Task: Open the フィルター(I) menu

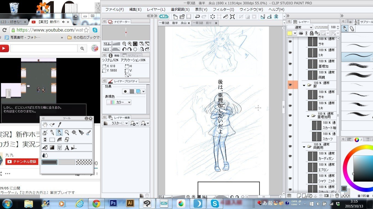Action: [x=223, y=9]
